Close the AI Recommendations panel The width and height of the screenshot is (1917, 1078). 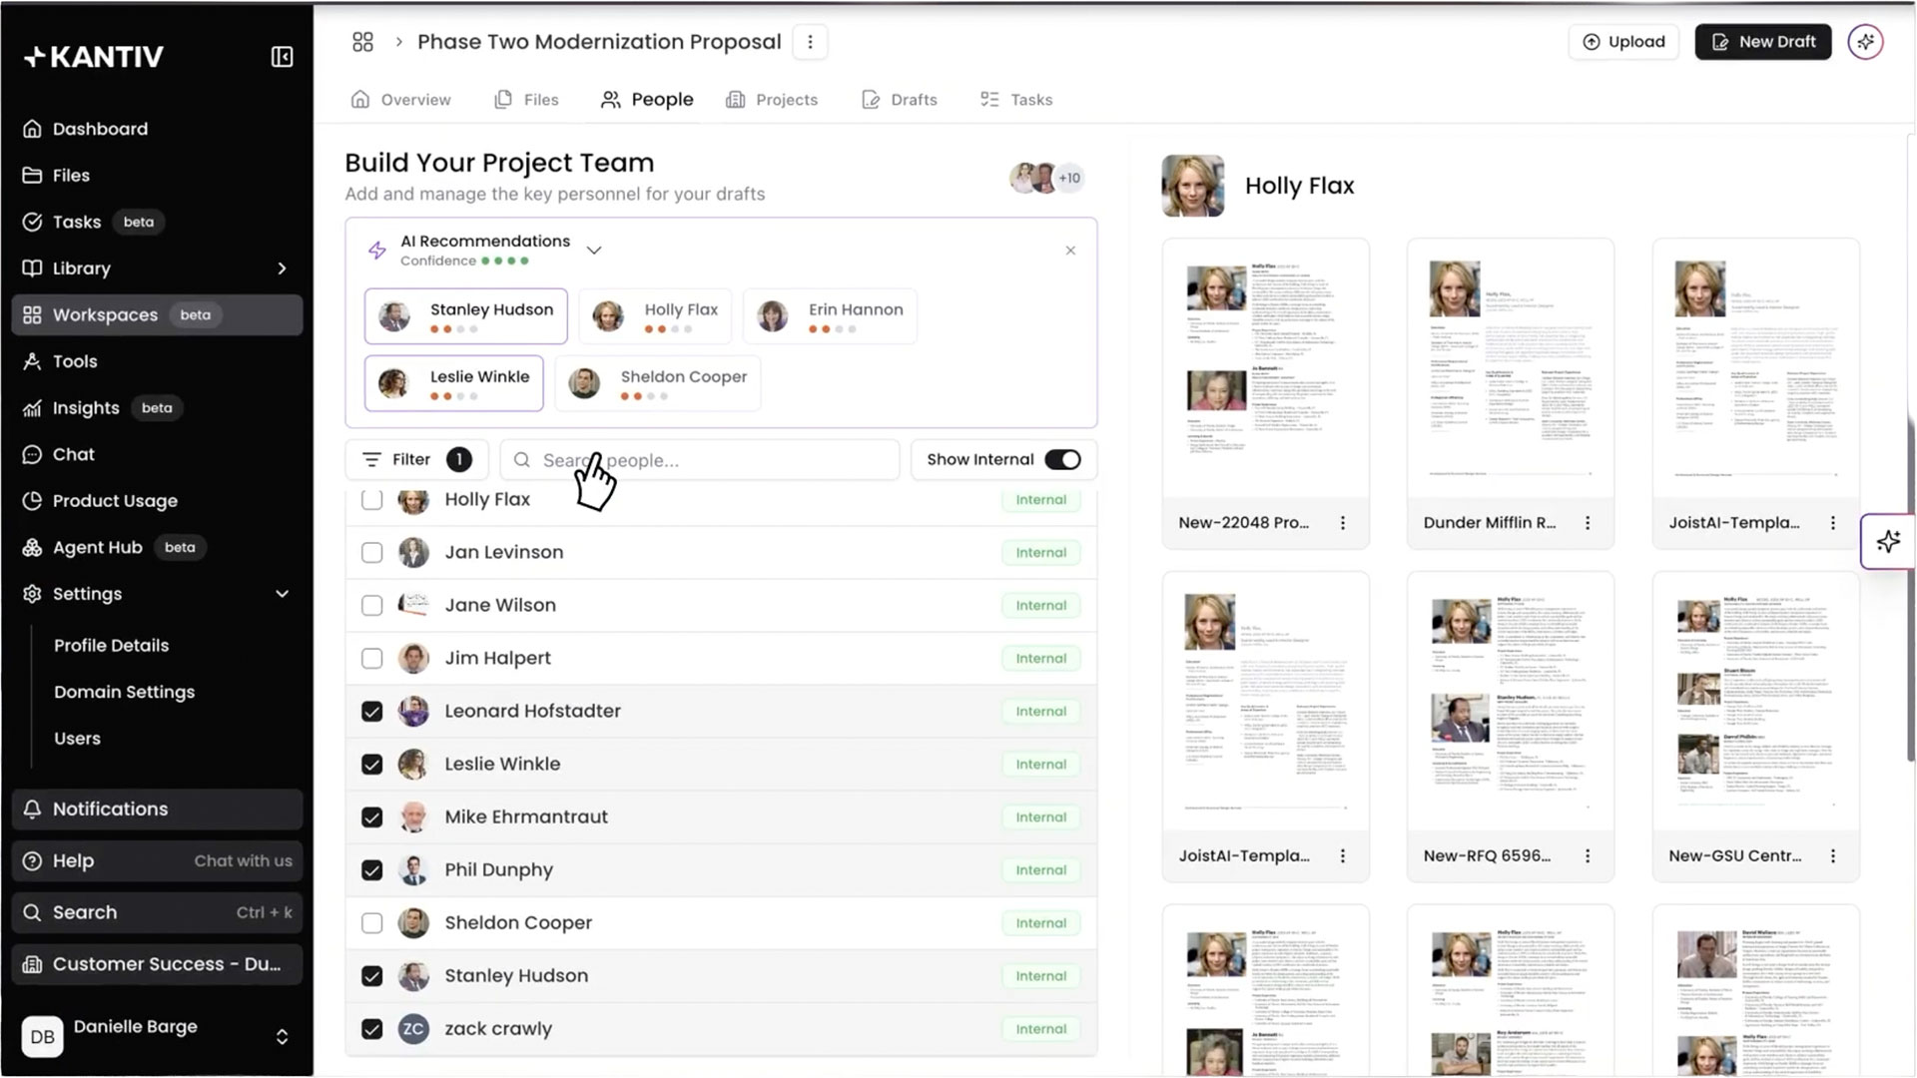pyautogui.click(x=1070, y=251)
